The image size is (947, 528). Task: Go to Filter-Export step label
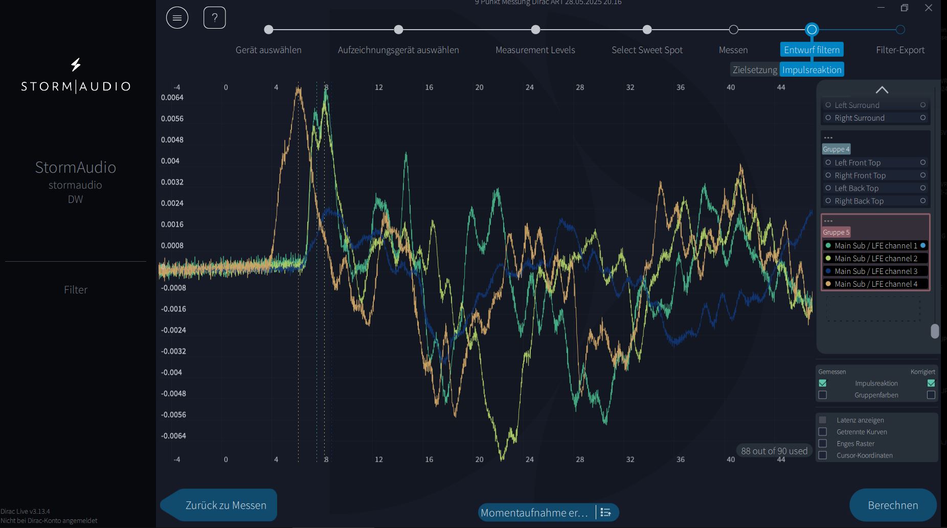click(x=900, y=50)
